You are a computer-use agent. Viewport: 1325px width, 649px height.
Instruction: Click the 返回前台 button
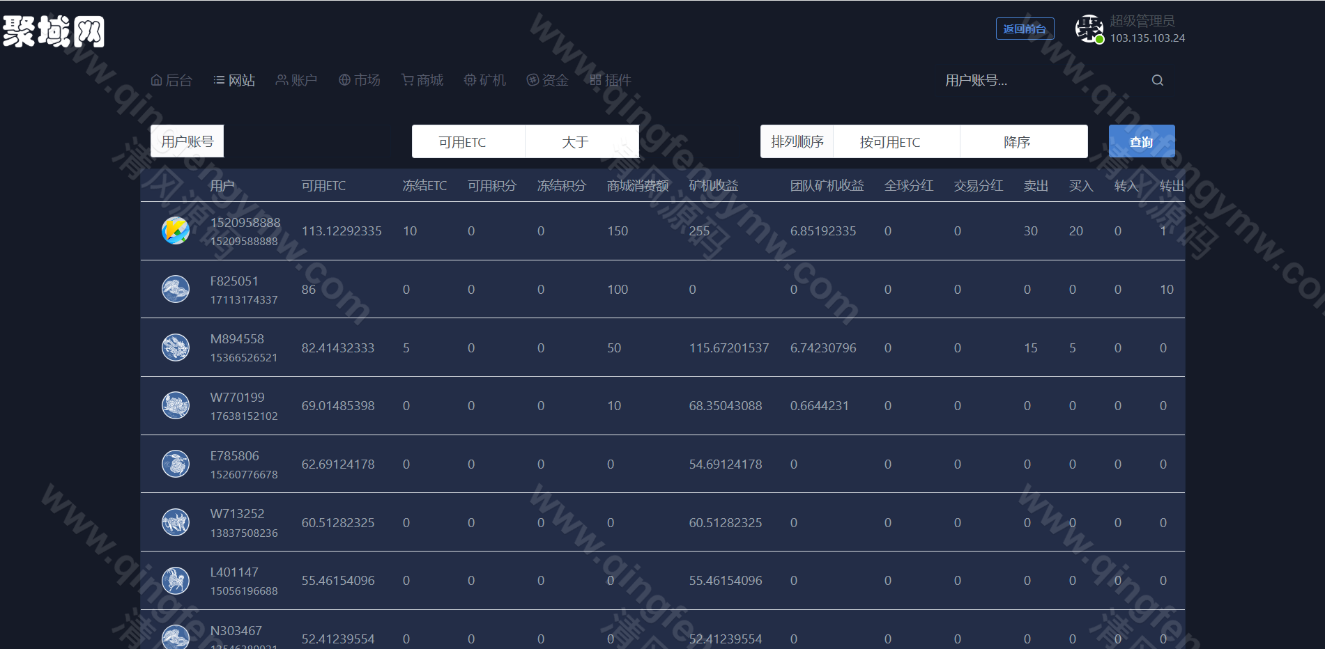click(1025, 29)
